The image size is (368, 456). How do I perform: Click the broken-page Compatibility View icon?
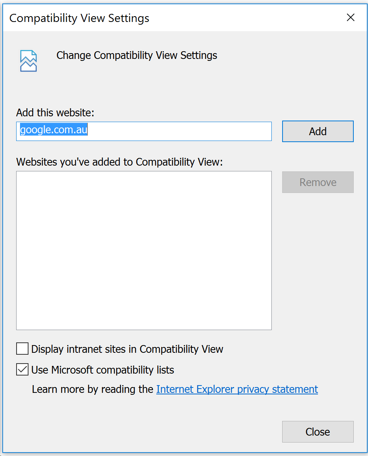tap(28, 61)
